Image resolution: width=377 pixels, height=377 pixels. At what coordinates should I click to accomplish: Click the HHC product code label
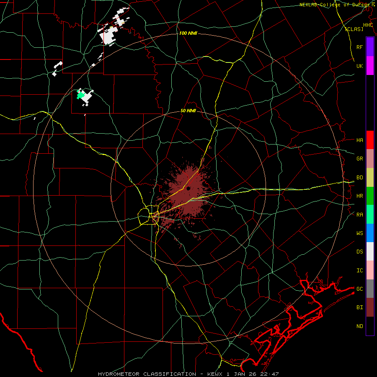point(368,25)
